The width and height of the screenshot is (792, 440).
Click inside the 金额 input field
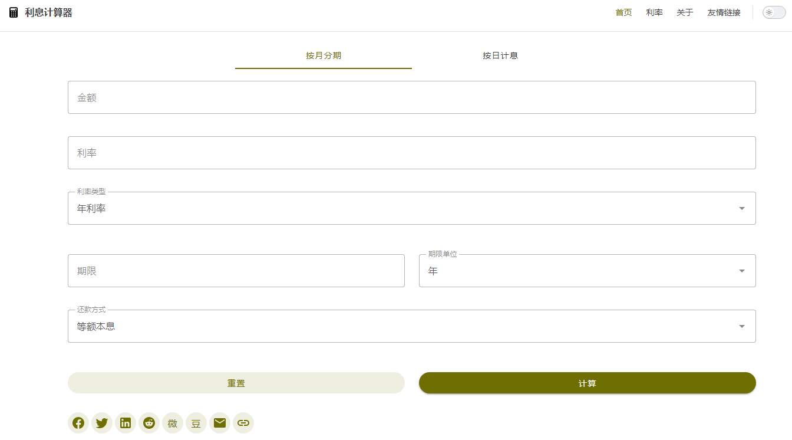click(412, 97)
